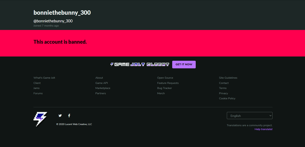305x147 pixels.
Task: Open the Game API link
Action: (102, 83)
